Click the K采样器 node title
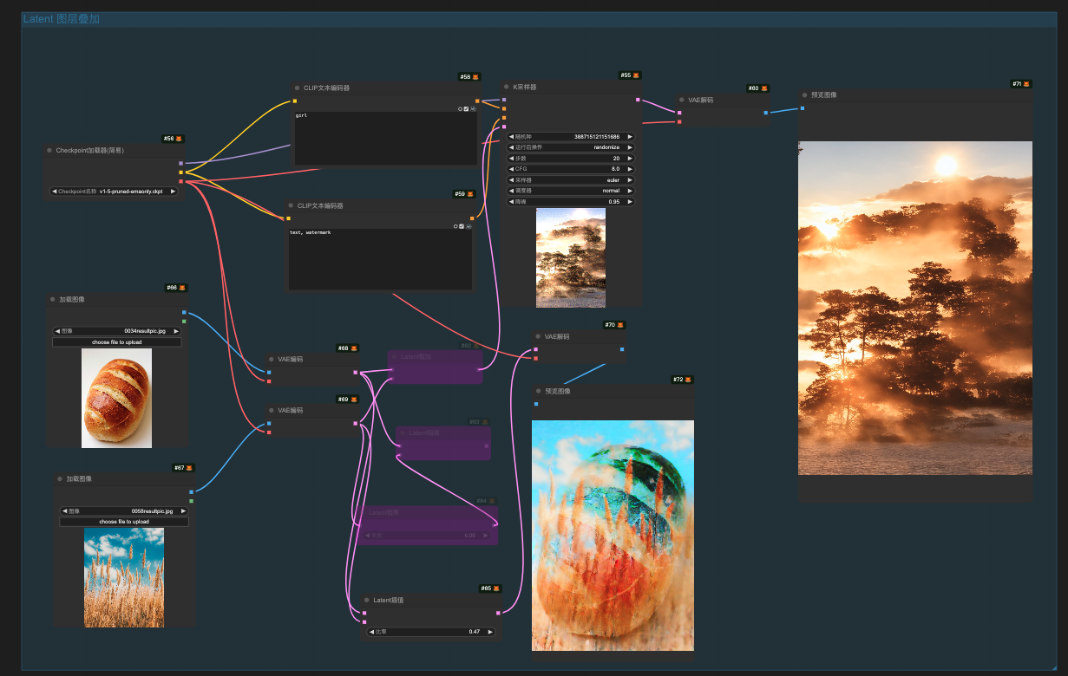This screenshot has height=676, width=1068. tap(525, 87)
